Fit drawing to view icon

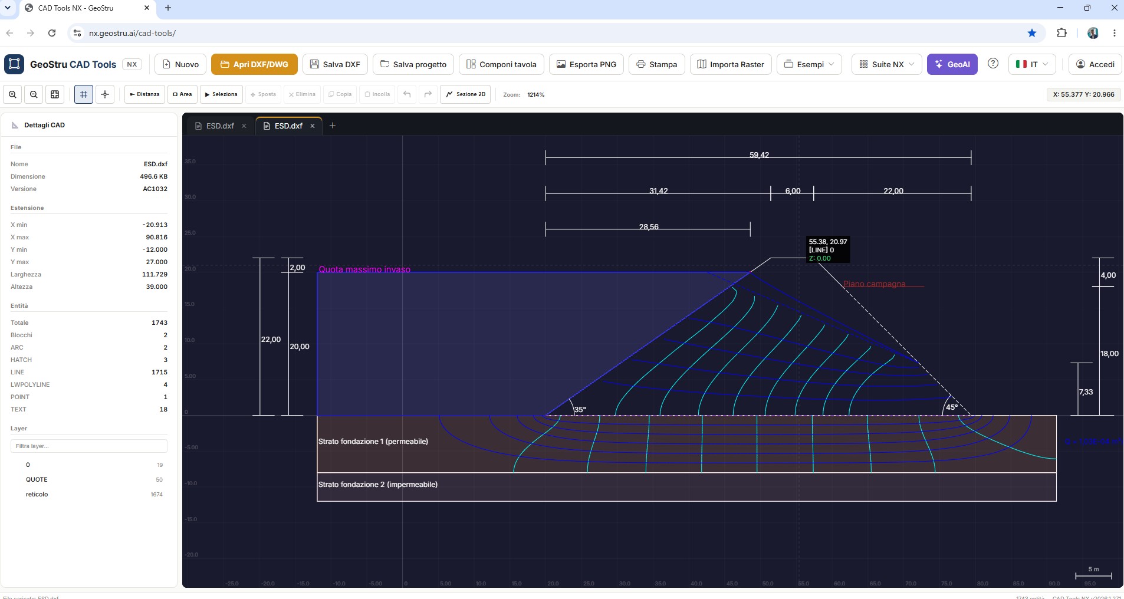point(55,94)
